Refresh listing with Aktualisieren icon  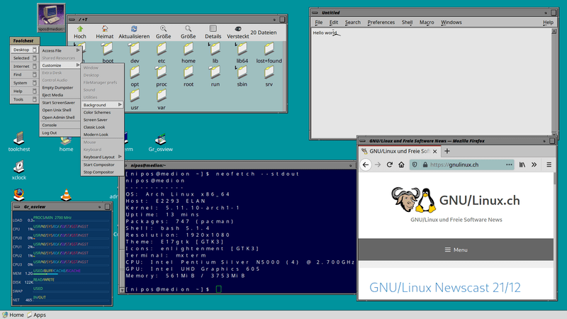pyautogui.click(x=134, y=29)
